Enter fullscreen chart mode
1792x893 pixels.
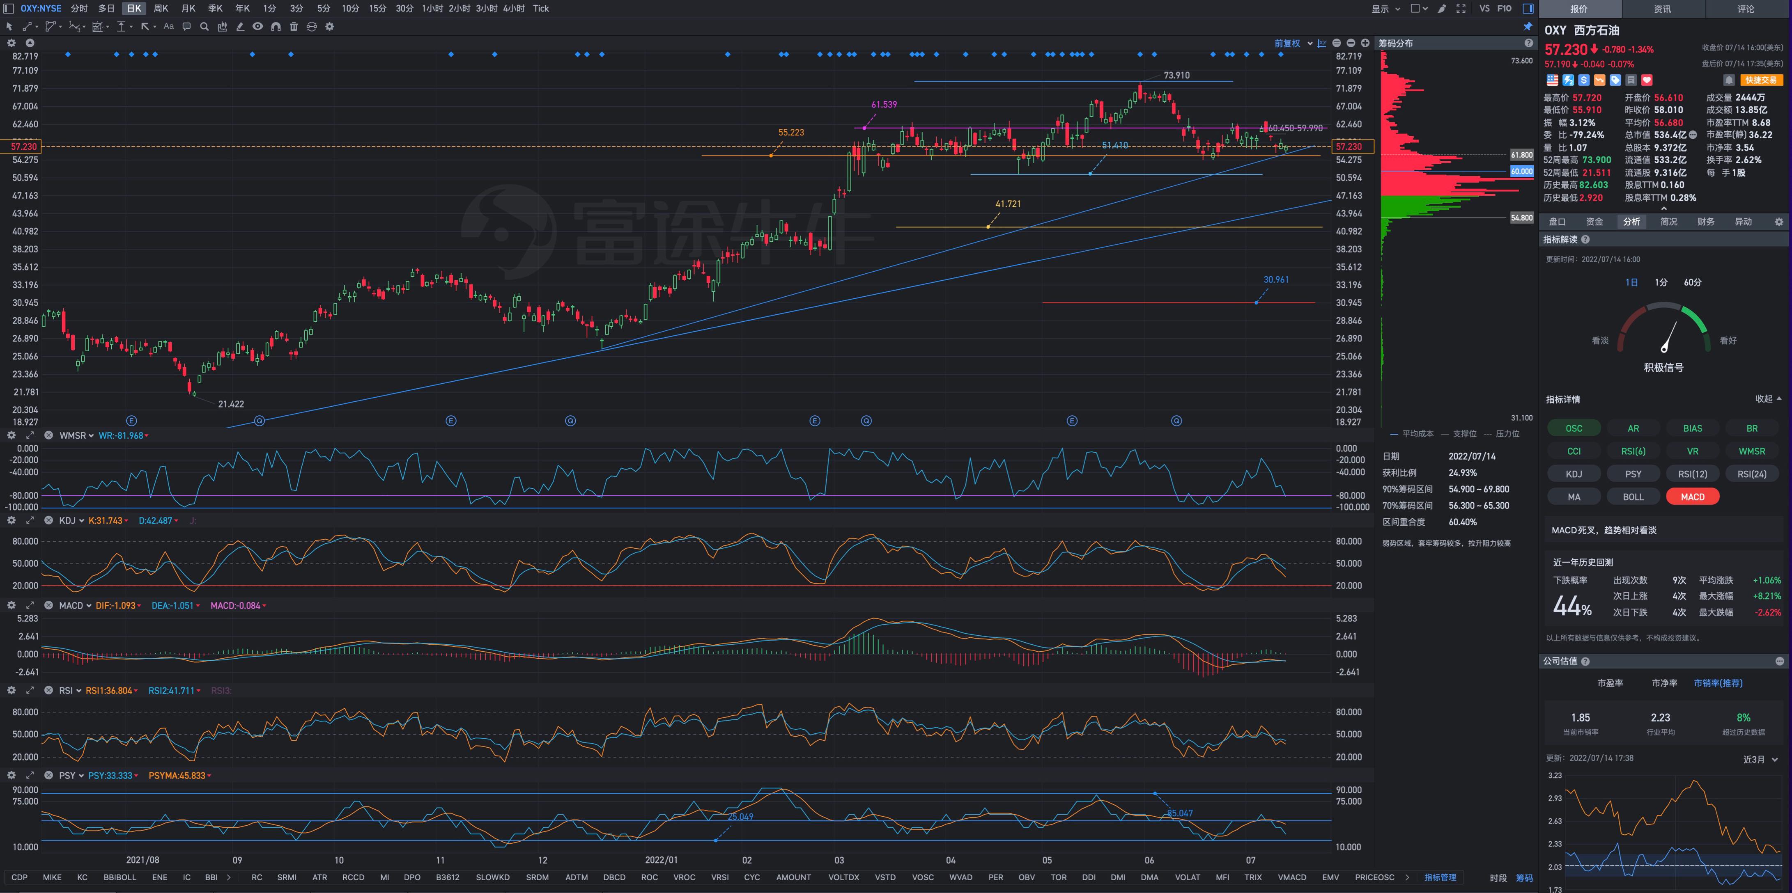[1461, 8]
